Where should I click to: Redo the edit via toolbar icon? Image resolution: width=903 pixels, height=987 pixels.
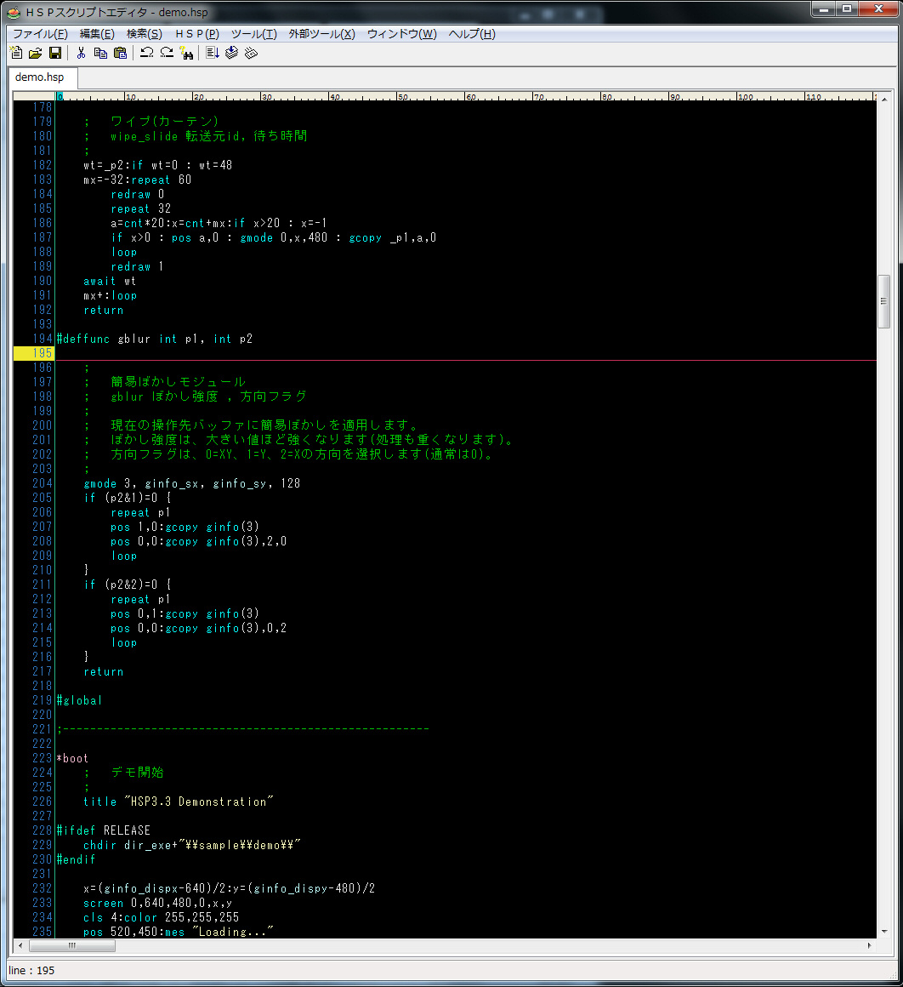coord(167,53)
